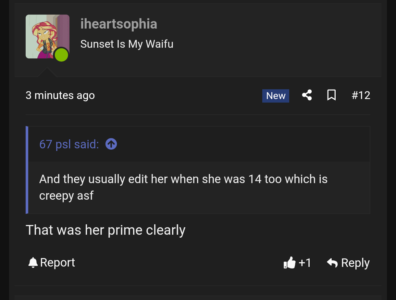Click the share icon for post #12
The width and height of the screenshot is (396, 300).
(x=307, y=95)
